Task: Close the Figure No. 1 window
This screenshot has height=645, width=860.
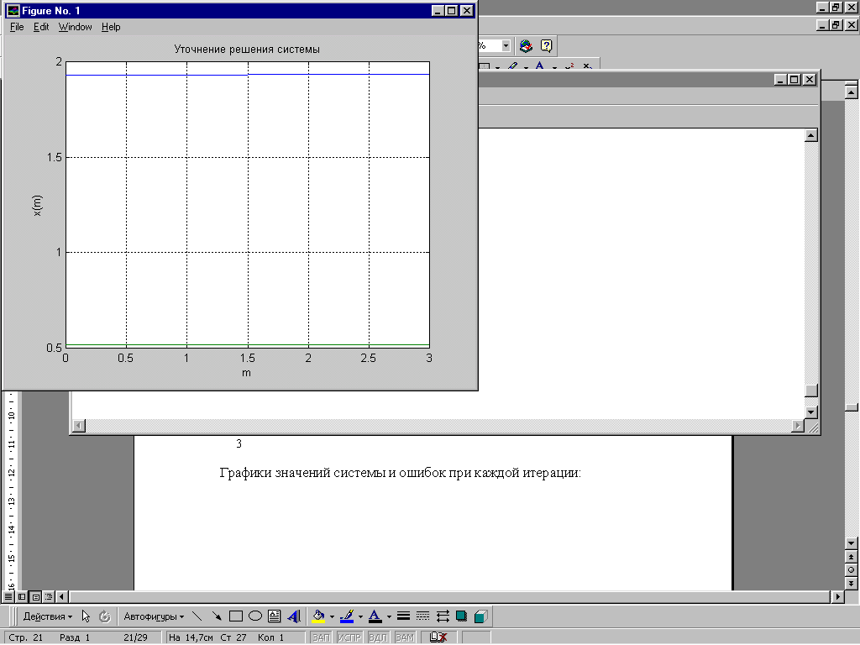Action: [466, 10]
